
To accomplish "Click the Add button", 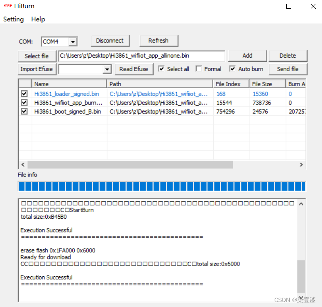I will pos(247,56).
